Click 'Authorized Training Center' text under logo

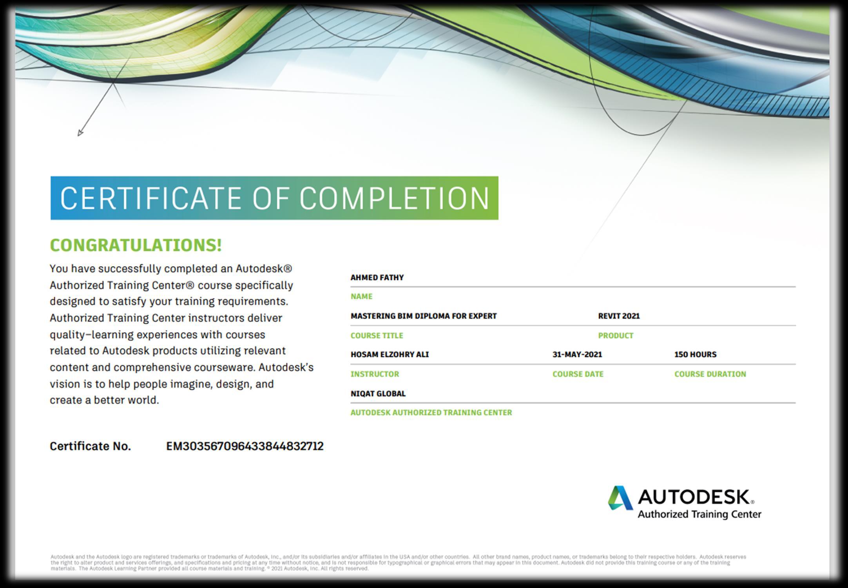coord(699,514)
